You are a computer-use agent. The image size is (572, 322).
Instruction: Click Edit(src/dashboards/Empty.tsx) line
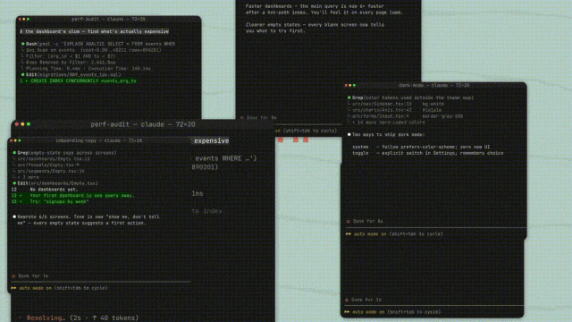click(55, 183)
